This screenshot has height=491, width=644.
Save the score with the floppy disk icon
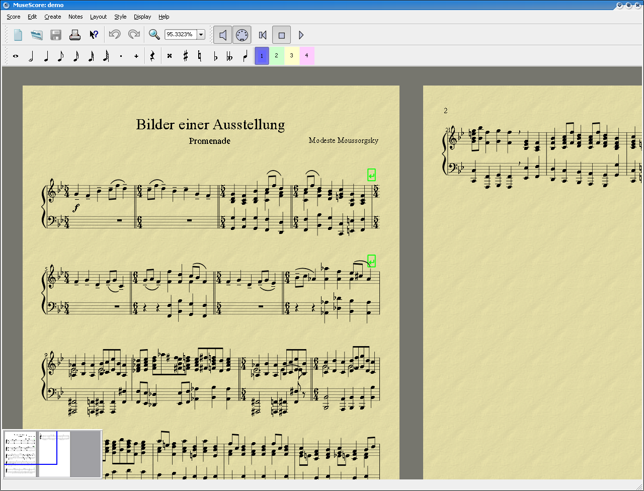point(56,35)
